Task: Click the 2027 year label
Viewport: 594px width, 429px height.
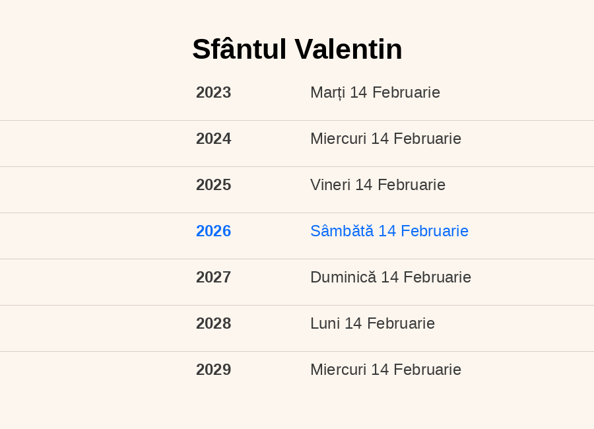Action: pos(213,277)
